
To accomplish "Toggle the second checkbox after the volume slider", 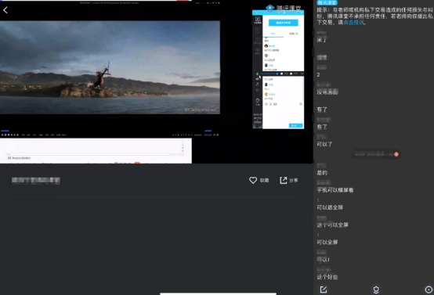I will tap(291, 74).
